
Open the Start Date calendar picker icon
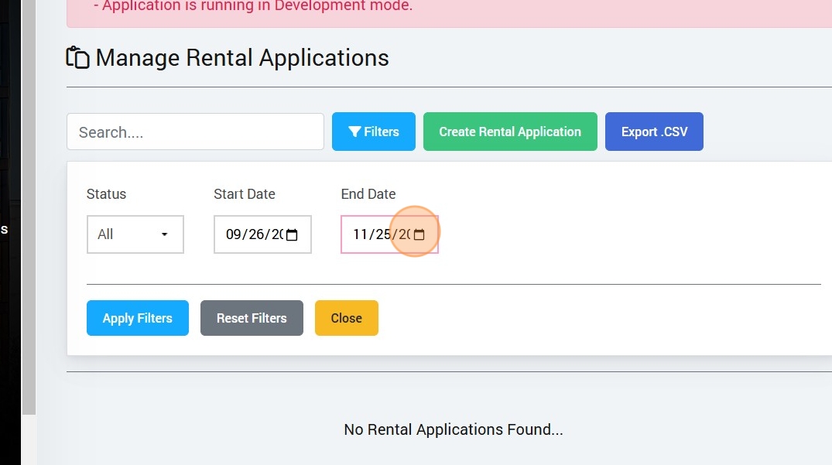click(x=292, y=235)
